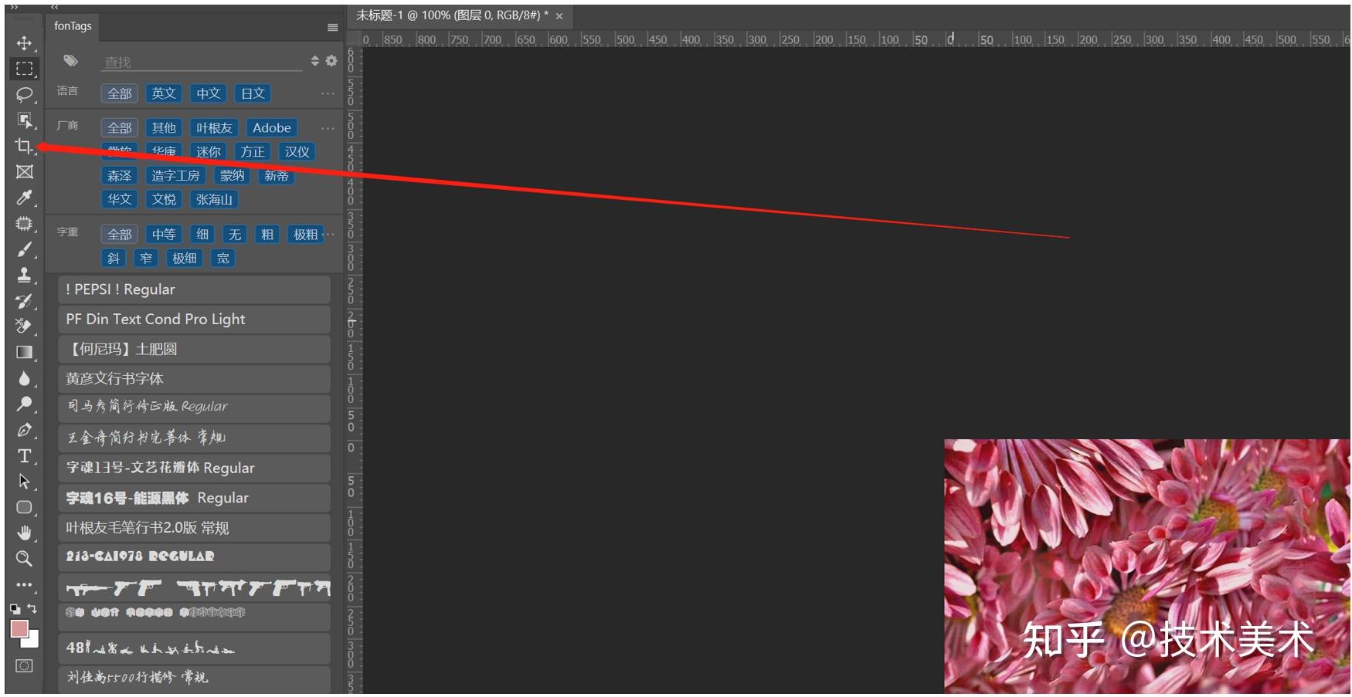Select the Eyedropper tool
Image resolution: width=1352 pixels, height=697 pixels.
(24, 198)
